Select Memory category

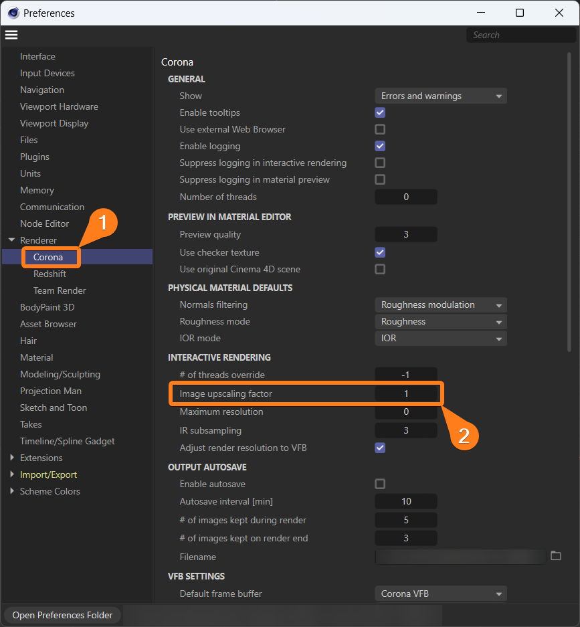click(x=37, y=190)
